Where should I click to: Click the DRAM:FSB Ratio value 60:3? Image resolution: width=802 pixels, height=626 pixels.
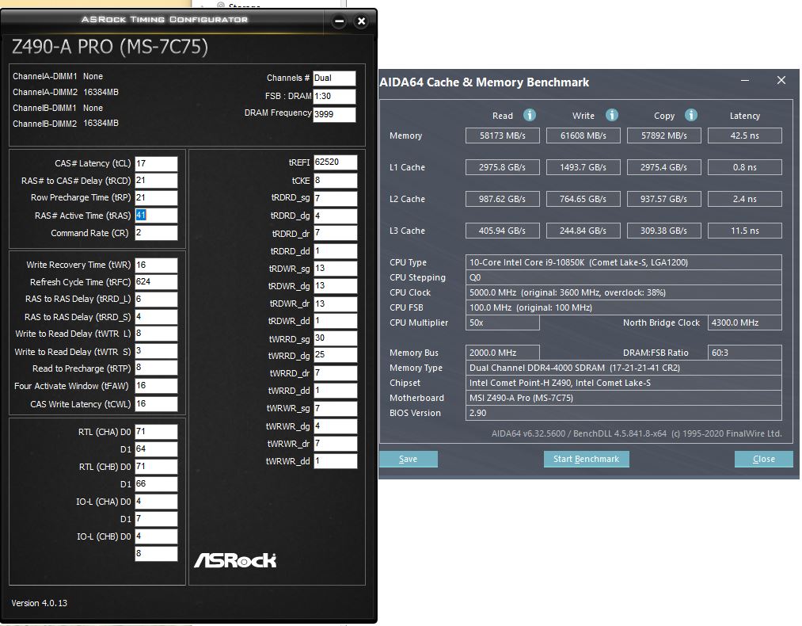click(745, 353)
